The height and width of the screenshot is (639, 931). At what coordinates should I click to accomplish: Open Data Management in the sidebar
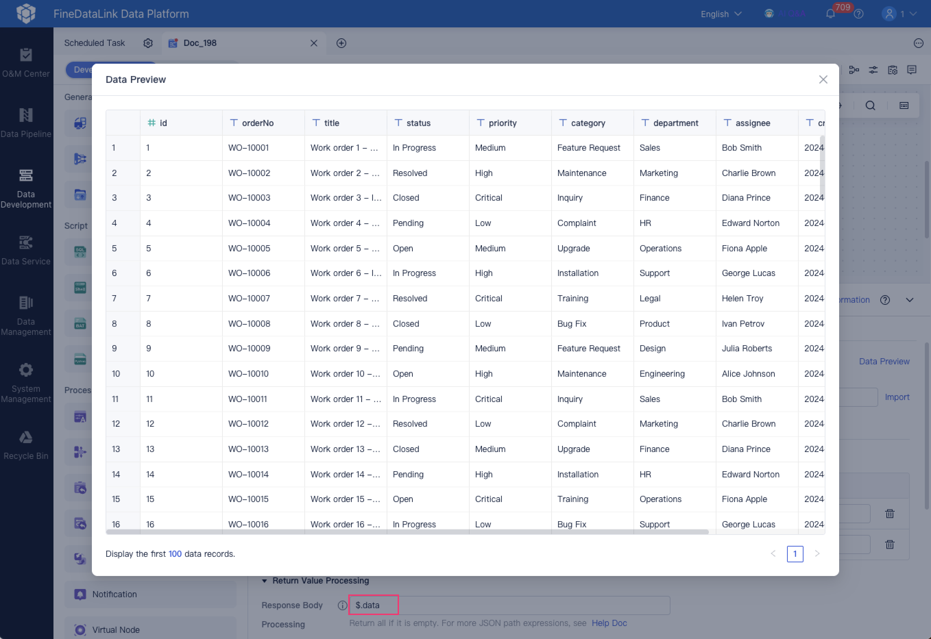coord(26,315)
